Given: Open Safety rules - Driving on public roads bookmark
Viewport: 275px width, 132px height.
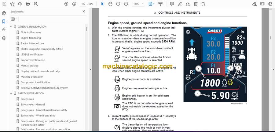Looking at the screenshot, I should pyautogui.click(x=49, y=123).
